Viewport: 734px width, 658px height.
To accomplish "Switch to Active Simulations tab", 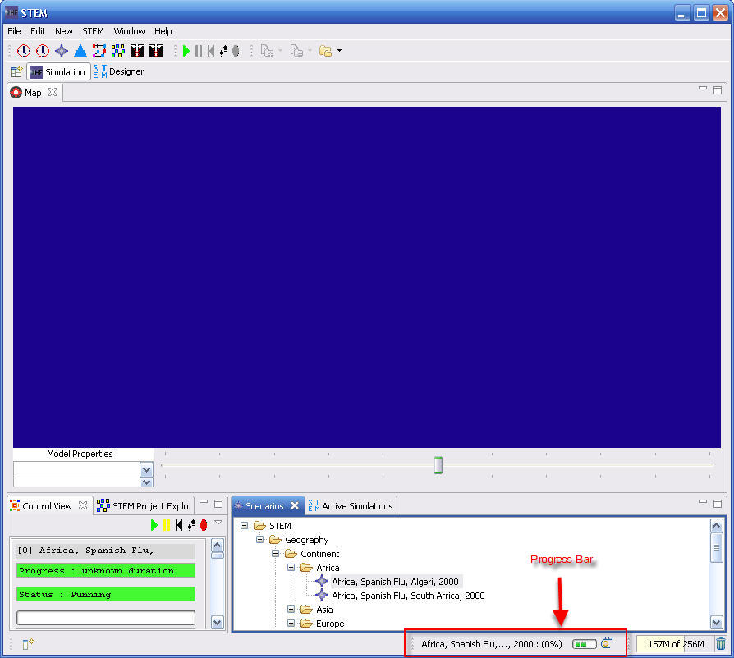I will (351, 506).
